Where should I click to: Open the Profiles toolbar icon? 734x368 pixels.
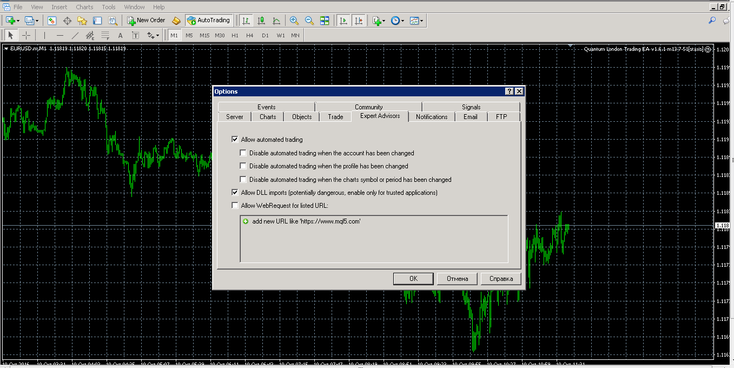click(29, 21)
